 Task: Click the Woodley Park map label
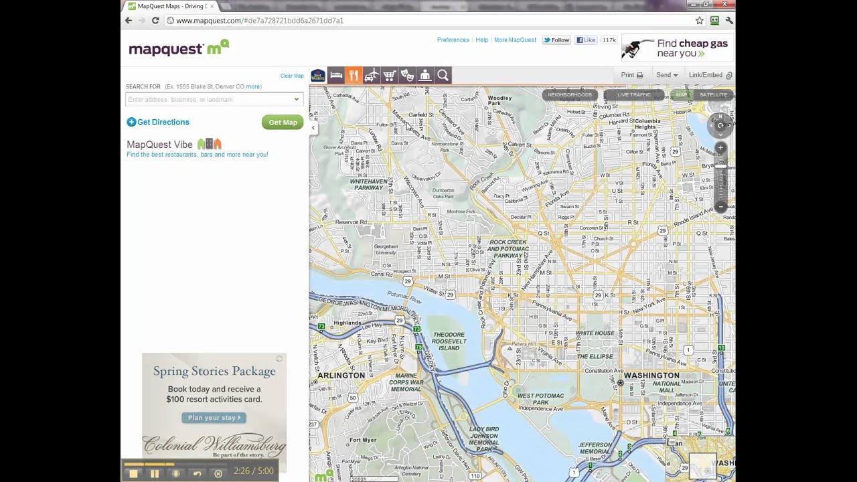tap(499, 101)
